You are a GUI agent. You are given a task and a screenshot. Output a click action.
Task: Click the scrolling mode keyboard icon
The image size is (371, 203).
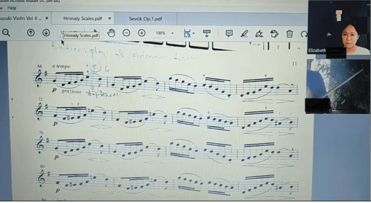[x=207, y=33]
